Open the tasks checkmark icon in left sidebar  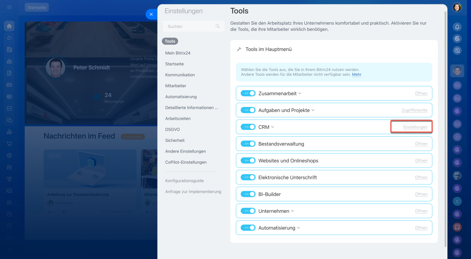click(9, 108)
